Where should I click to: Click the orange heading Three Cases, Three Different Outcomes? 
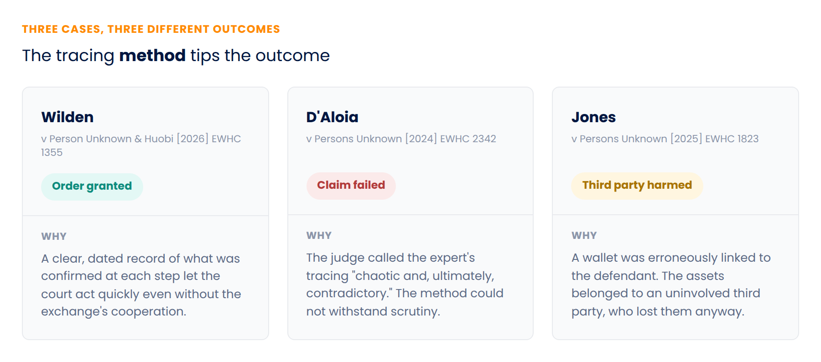pos(151,29)
